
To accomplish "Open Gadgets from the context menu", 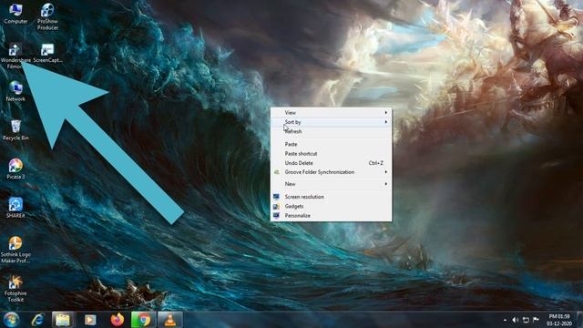I will point(331,206).
